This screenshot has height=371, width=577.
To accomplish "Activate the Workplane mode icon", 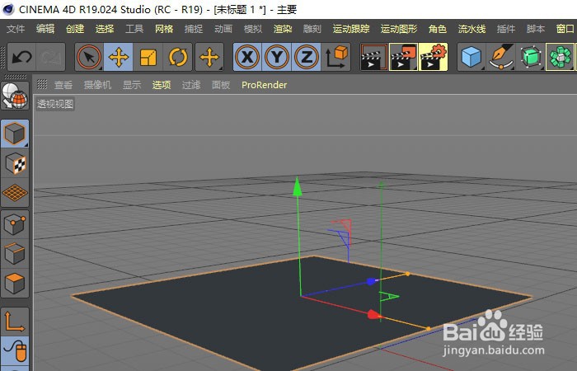I will pyautogui.click(x=15, y=192).
